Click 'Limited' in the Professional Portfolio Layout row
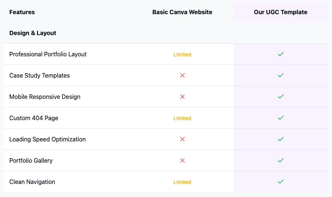Screen dimensions: 332x197 coord(182,54)
